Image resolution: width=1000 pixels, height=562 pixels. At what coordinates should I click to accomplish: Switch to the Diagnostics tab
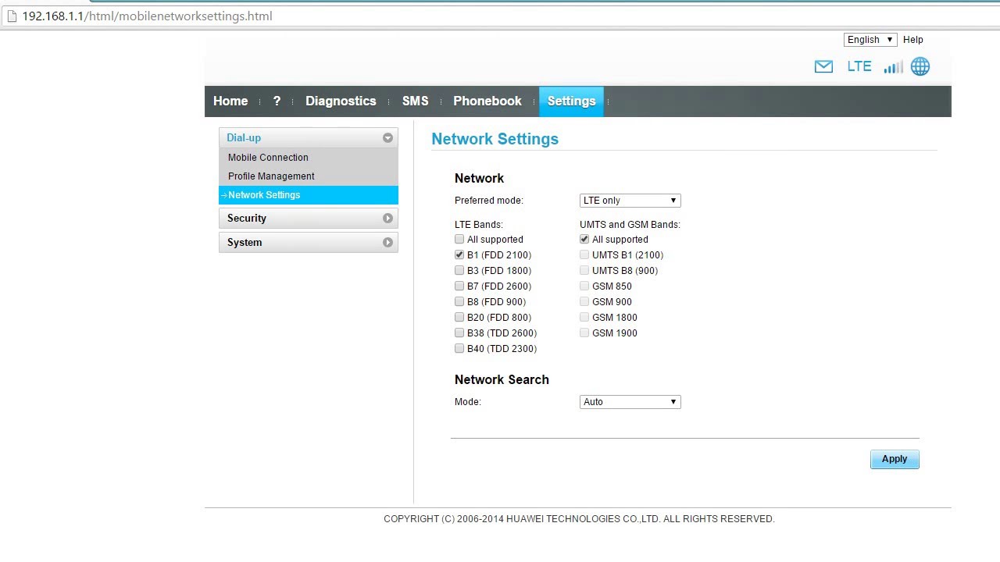pos(341,101)
